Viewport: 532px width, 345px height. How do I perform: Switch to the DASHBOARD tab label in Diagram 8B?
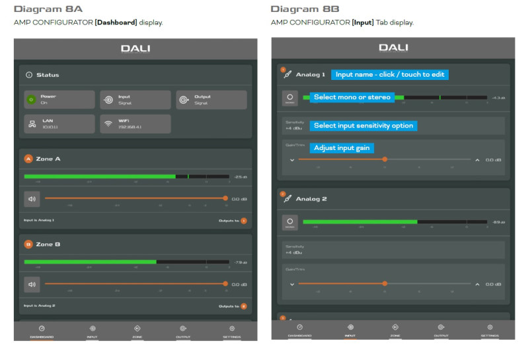299,336
